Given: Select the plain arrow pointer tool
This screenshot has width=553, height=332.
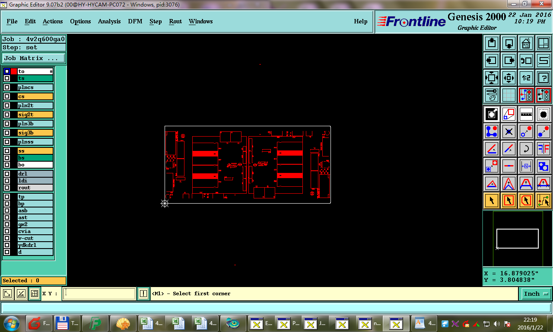Looking at the screenshot, I should coord(492,201).
